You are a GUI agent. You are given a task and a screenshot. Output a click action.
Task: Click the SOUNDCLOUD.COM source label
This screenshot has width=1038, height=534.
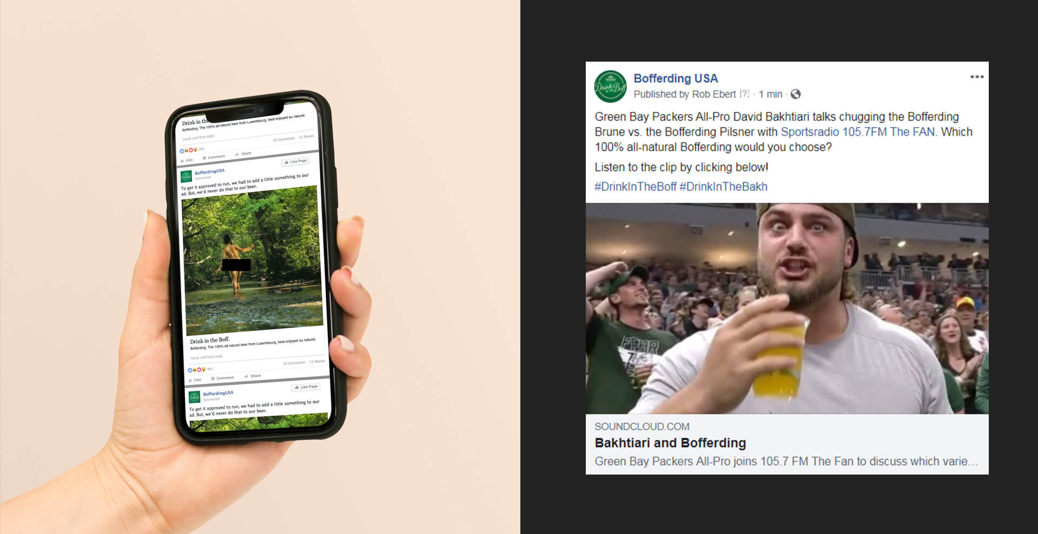click(642, 426)
